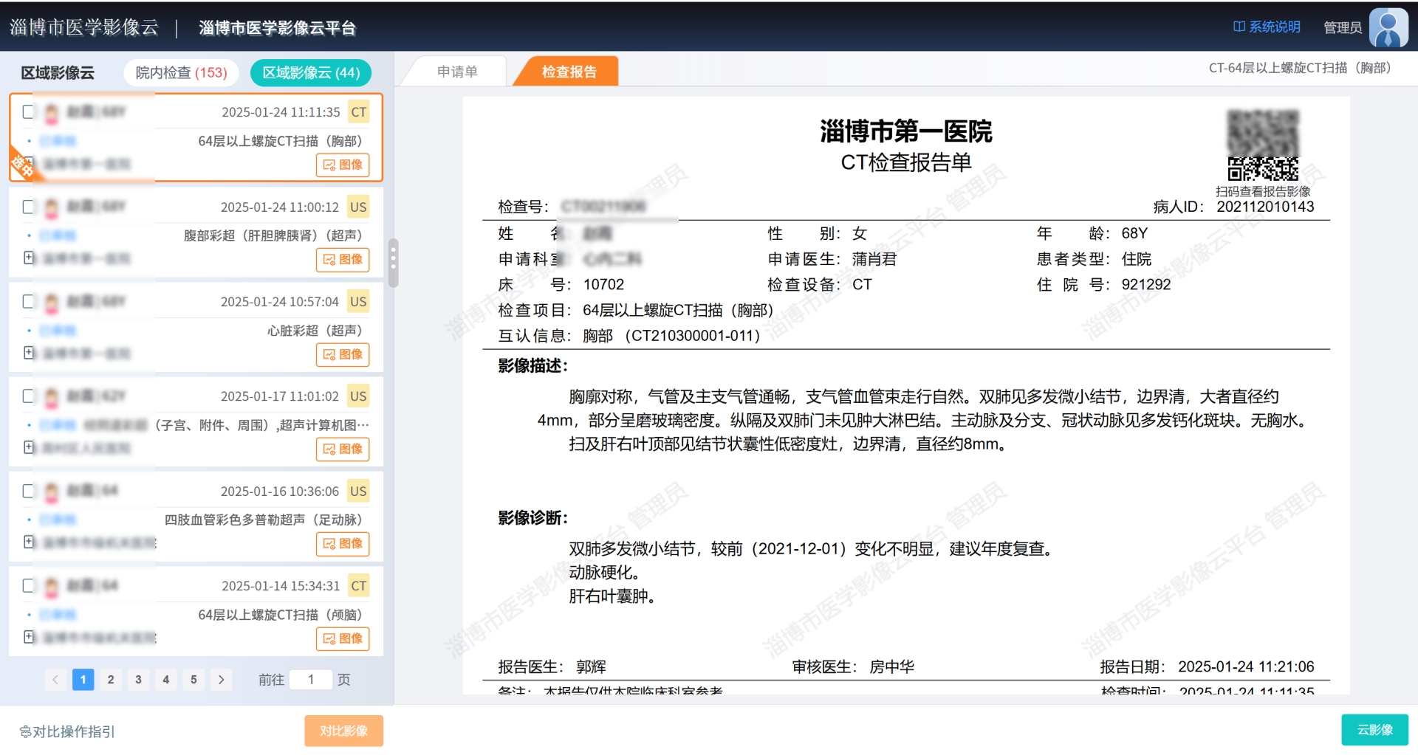Click the CT badge on 颅脑 scan record

point(359,586)
